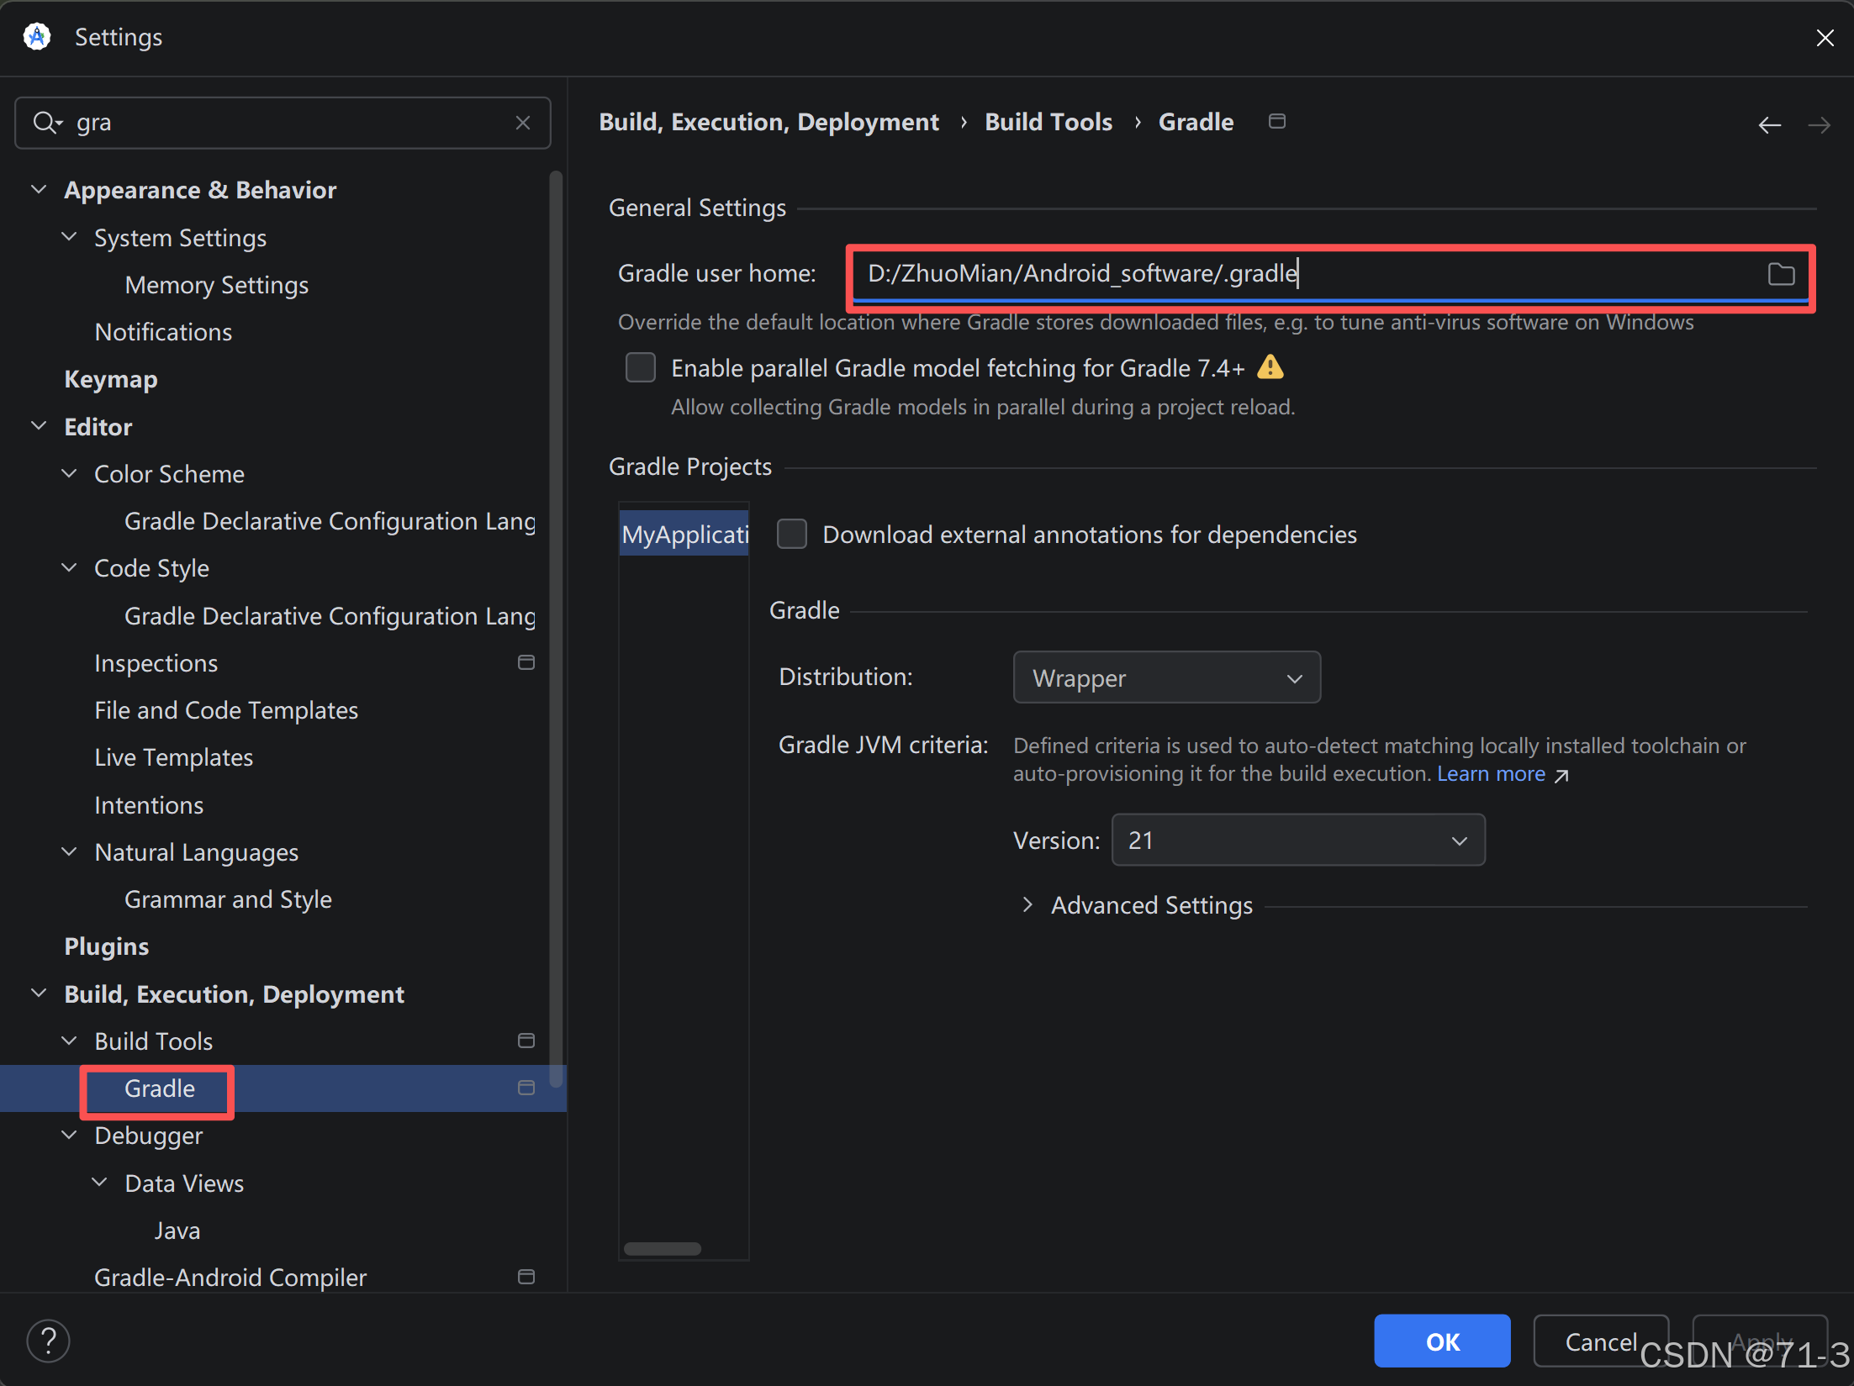This screenshot has width=1854, height=1386.
Task: Click horizontal scrollbar under project list
Action: [663, 1248]
